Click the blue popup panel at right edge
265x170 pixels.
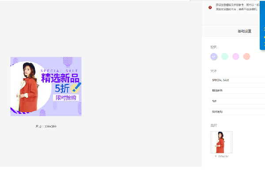click(262, 25)
